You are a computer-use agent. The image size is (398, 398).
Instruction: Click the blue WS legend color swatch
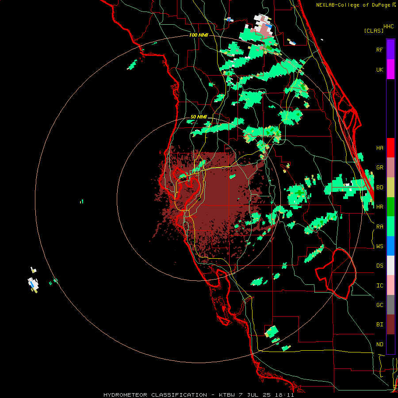[390, 246]
